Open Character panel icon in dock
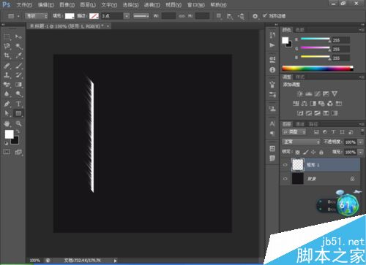 tap(272, 124)
